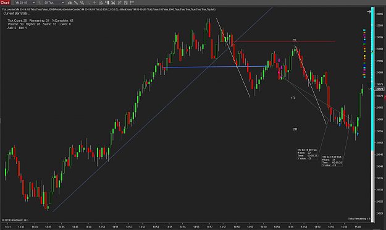This screenshot has width=386, height=230.
Task: Click the 14:54 time axis label
Action: pyautogui.click(x=156, y=227)
